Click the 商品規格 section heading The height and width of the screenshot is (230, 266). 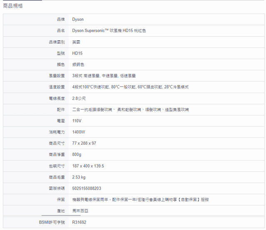tap(13, 6)
